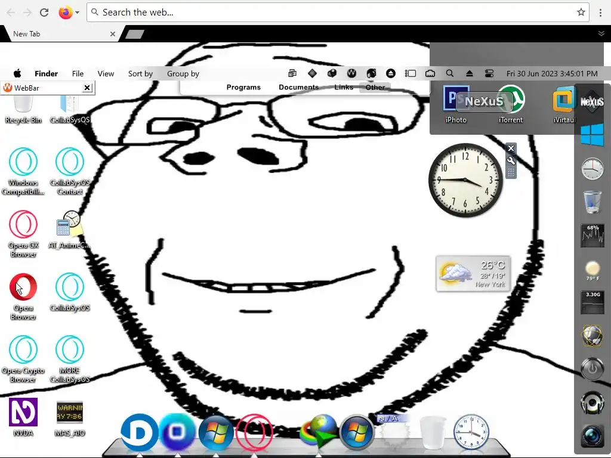This screenshot has width=611, height=458.
Task: Click the Nexus logo on the side dock
Action: point(592,102)
